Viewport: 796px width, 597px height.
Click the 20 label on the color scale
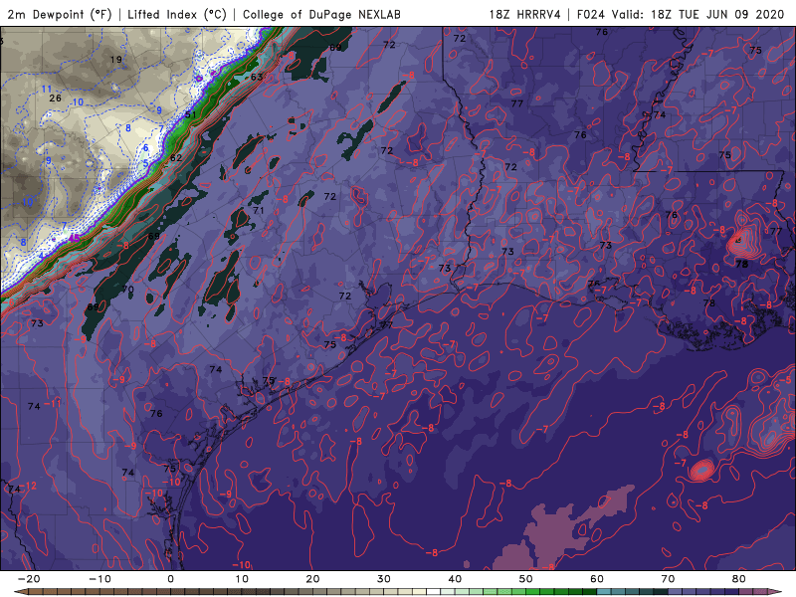pos(312,579)
